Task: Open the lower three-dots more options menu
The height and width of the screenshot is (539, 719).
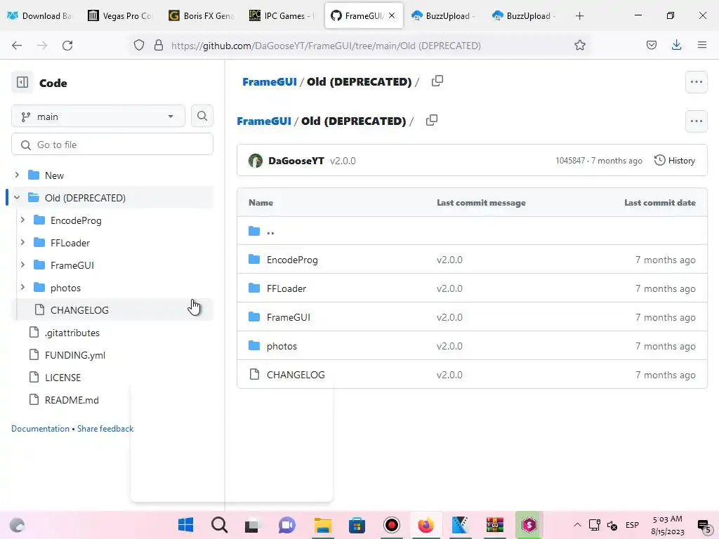Action: pyautogui.click(x=696, y=121)
